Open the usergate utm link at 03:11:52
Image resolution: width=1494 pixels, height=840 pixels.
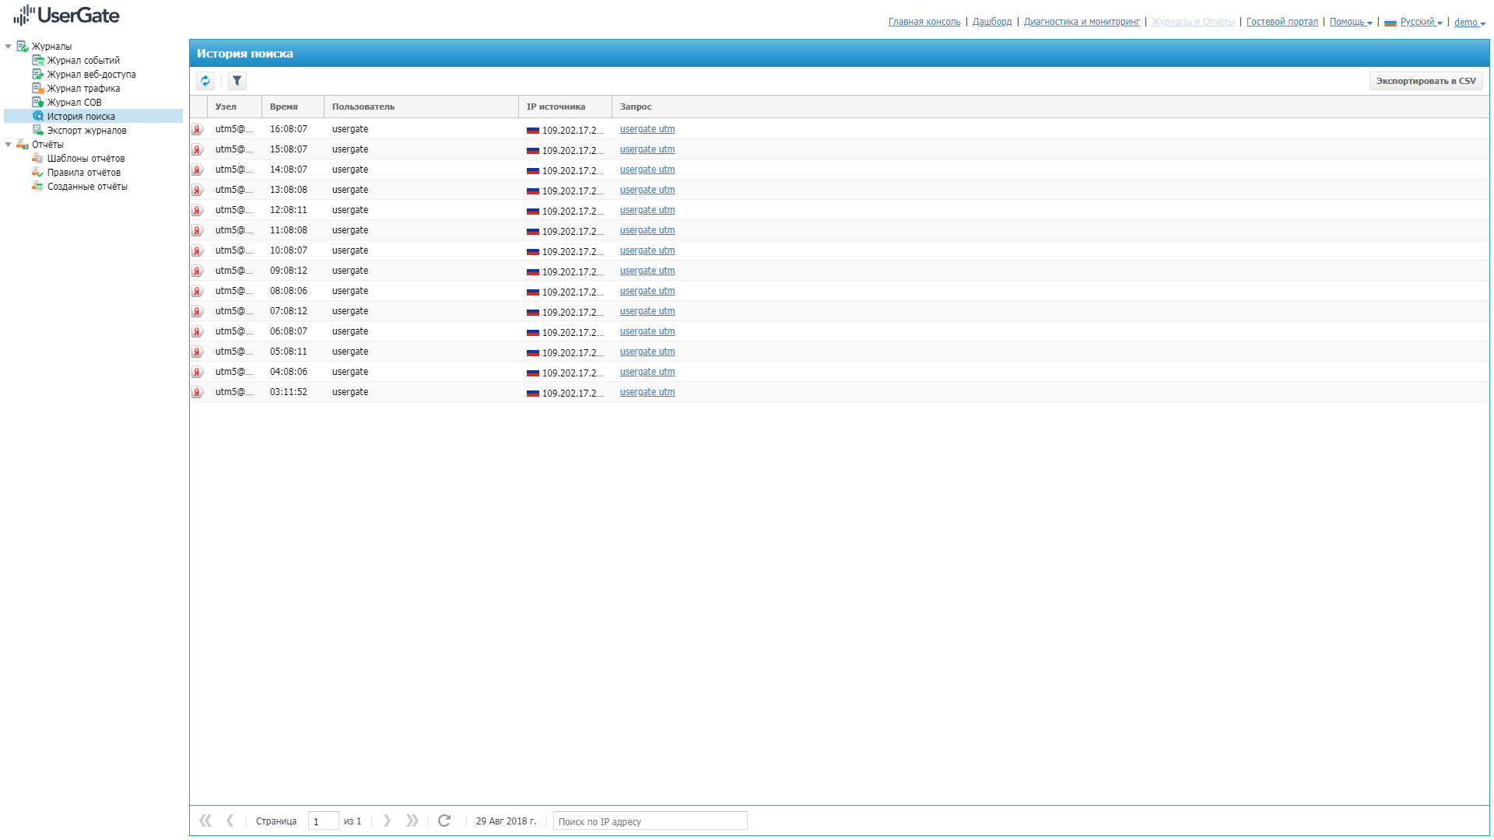coord(647,392)
